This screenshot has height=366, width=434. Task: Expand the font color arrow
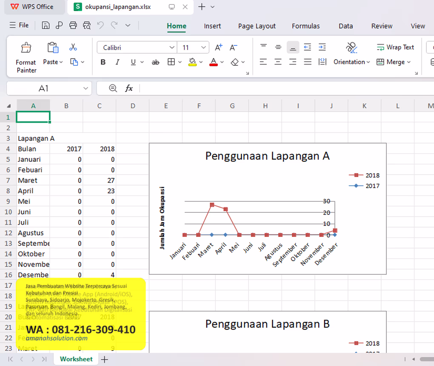click(x=222, y=62)
